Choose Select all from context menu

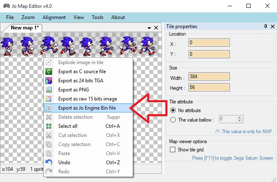click(88, 126)
